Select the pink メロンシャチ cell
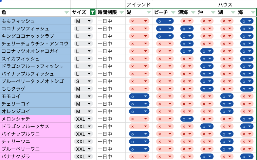Viewport: 257px width, 160px height. click(35, 119)
